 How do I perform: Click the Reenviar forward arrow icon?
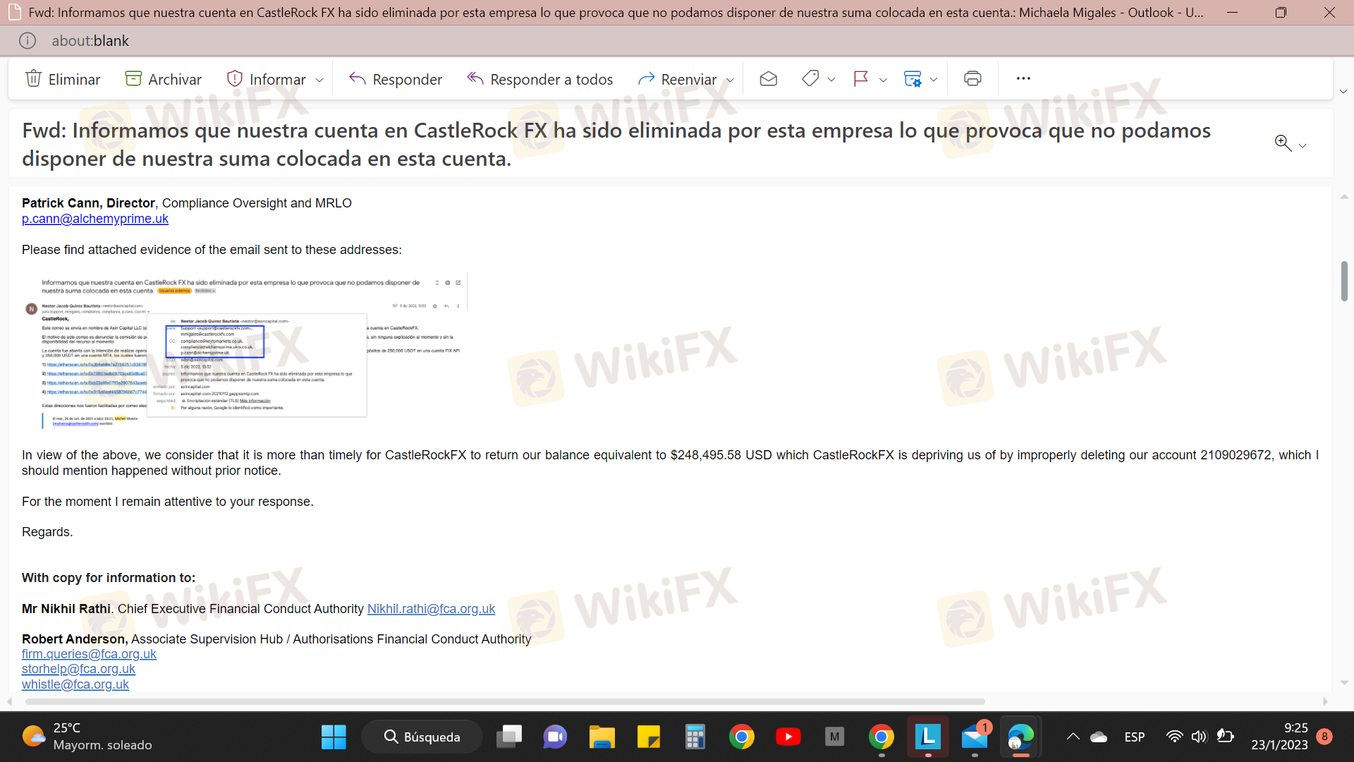coord(646,78)
